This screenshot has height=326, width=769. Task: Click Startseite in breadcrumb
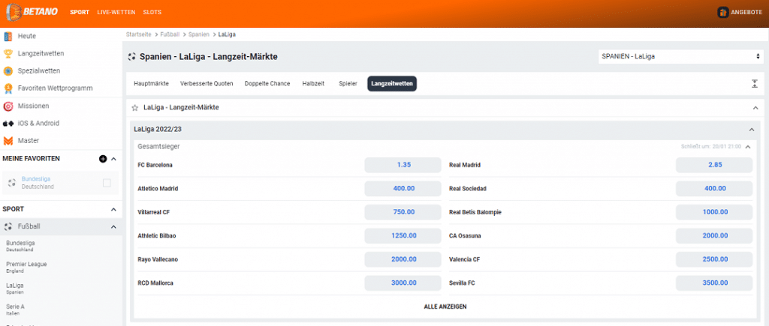pos(139,34)
